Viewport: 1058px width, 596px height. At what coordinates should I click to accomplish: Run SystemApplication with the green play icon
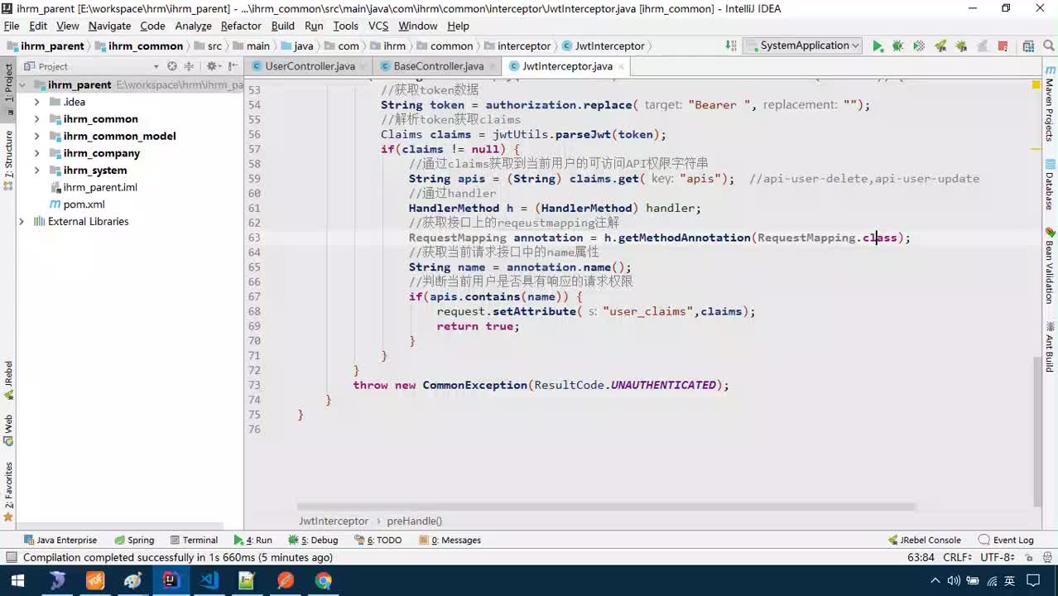(x=878, y=46)
